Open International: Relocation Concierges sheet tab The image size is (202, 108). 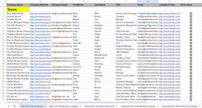(180, 106)
